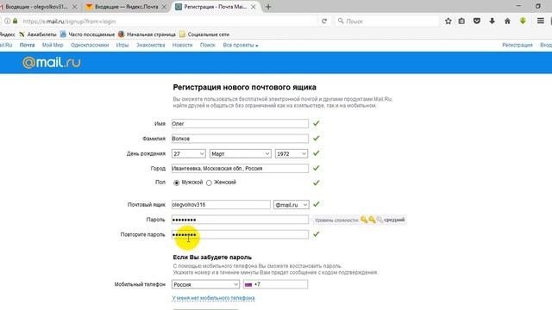
Task: Open the Россия country dropdown
Action: tap(205, 284)
